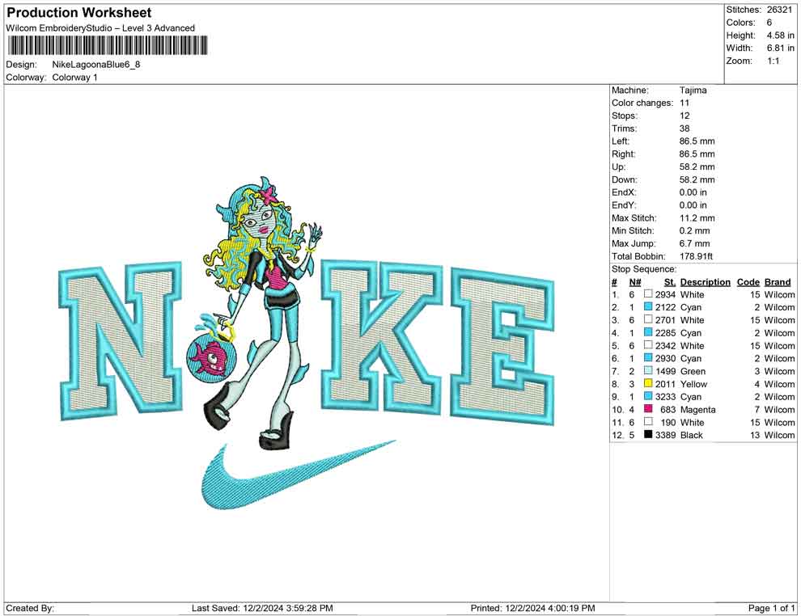This screenshot has height=616, width=801.
Task: Click the barcode under the worksheet title
Action: tap(108, 45)
